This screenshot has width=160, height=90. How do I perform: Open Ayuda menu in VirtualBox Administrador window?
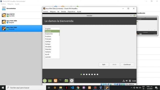[x=17, y=4]
